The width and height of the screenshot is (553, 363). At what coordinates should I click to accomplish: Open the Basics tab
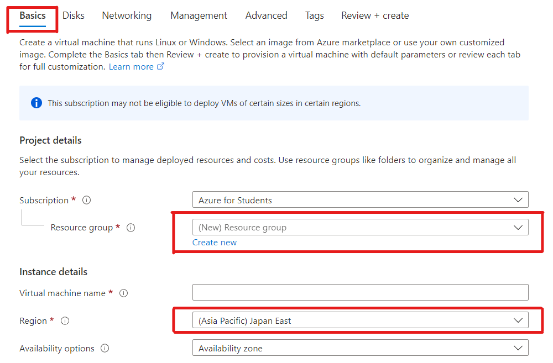[33, 16]
